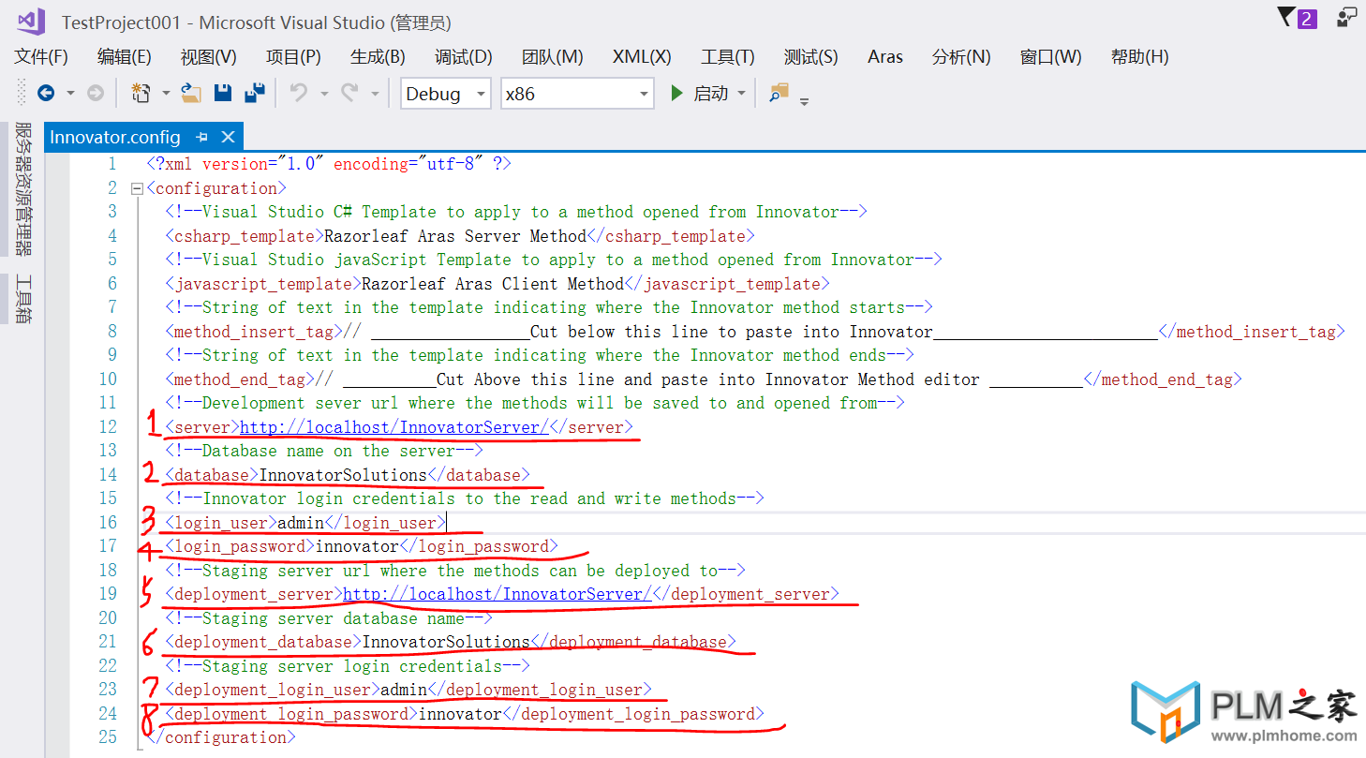
Task: Open the notifications flag icon
Action: coord(1298,18)
